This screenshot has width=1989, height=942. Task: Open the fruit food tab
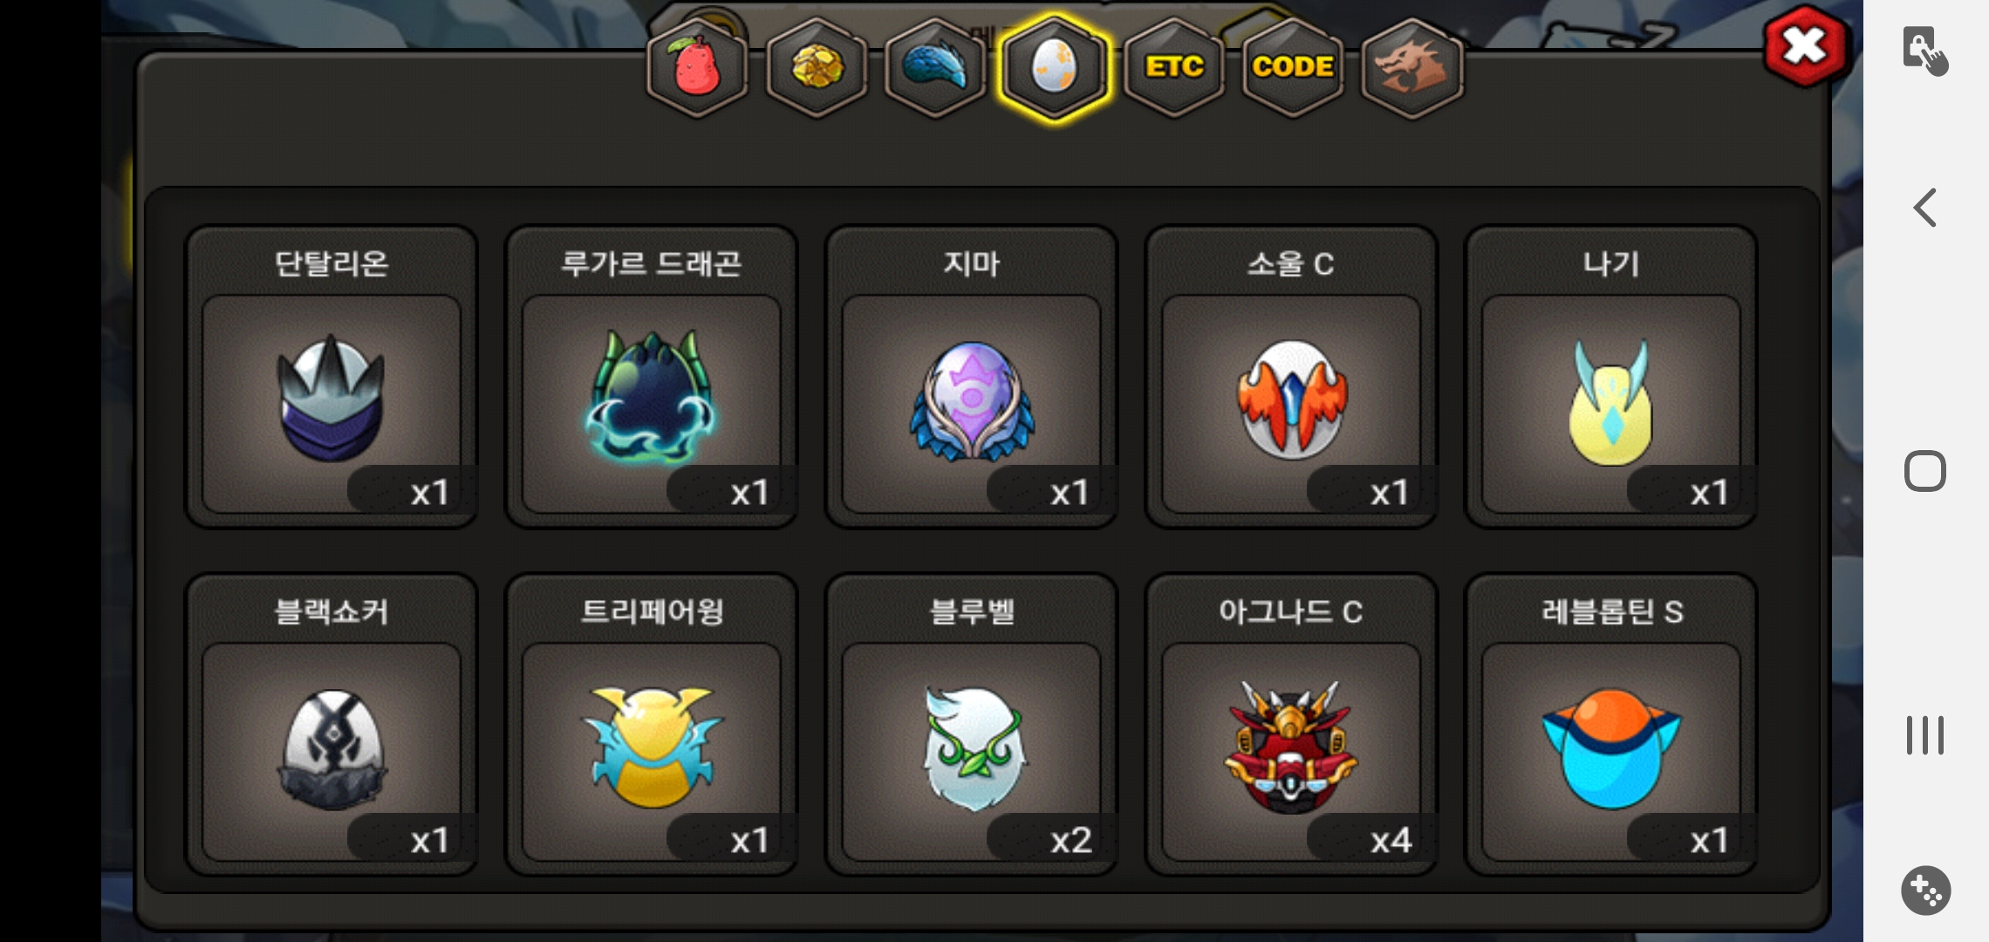[697, 68]
